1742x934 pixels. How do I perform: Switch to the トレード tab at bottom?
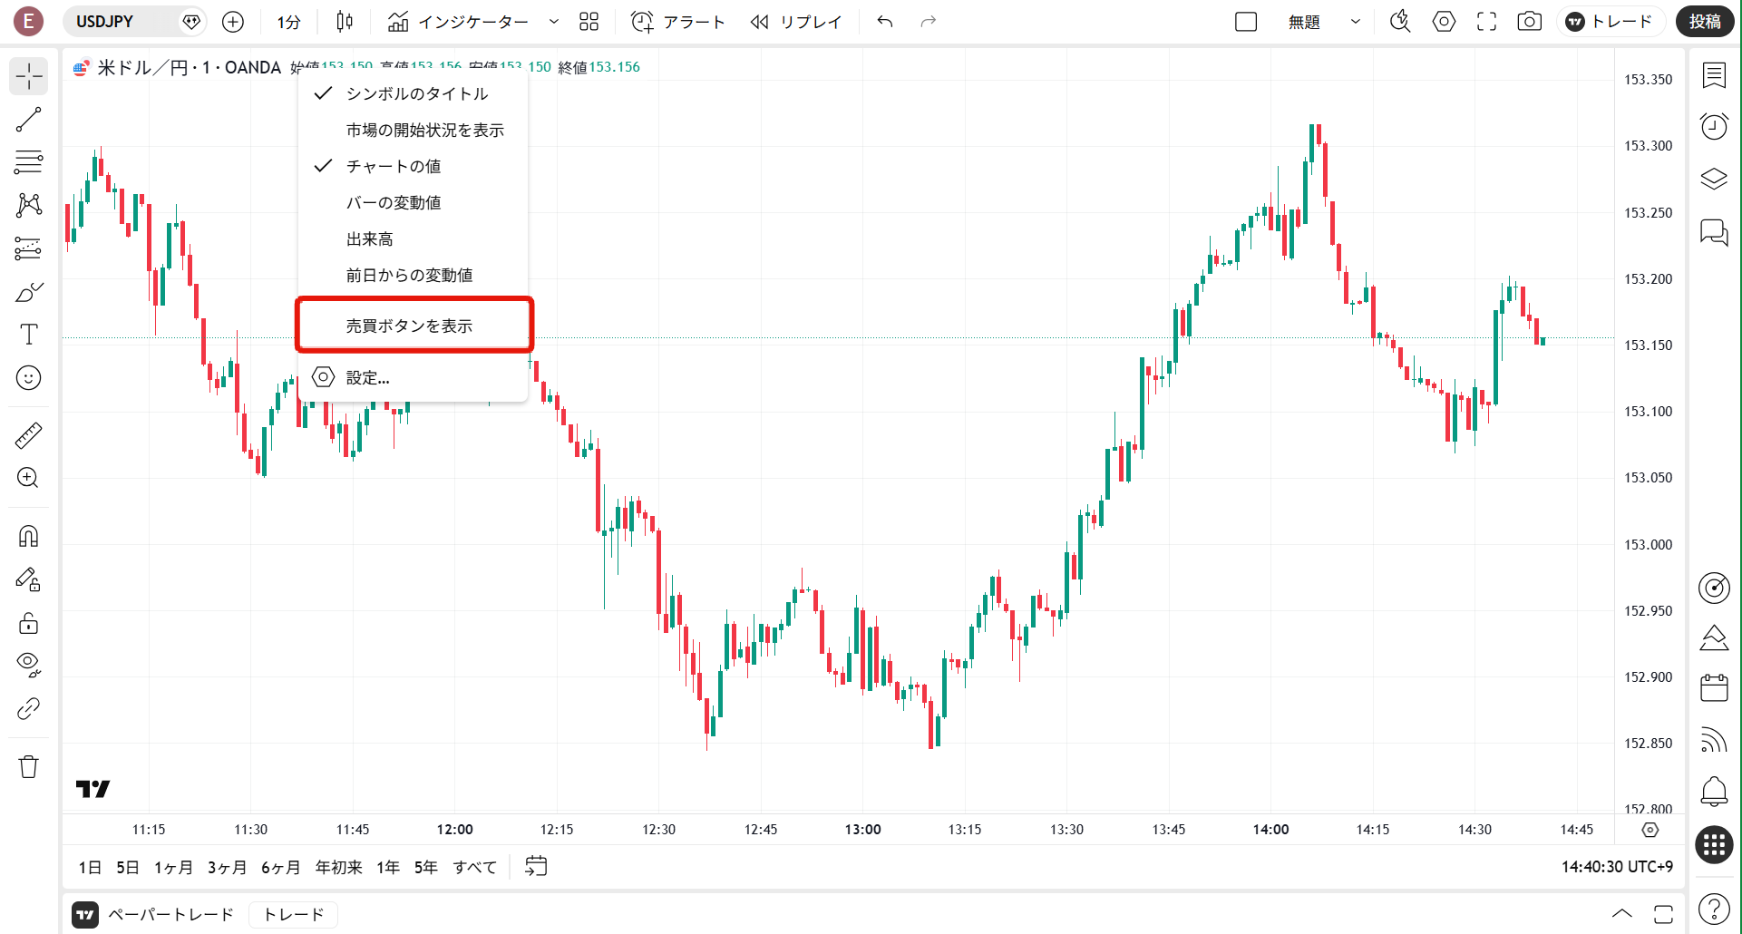point(292,914)
